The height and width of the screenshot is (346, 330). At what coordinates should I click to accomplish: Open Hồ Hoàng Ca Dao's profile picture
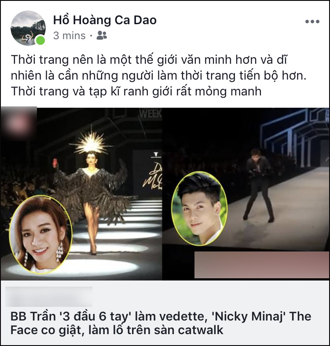(x=28, y=28)
